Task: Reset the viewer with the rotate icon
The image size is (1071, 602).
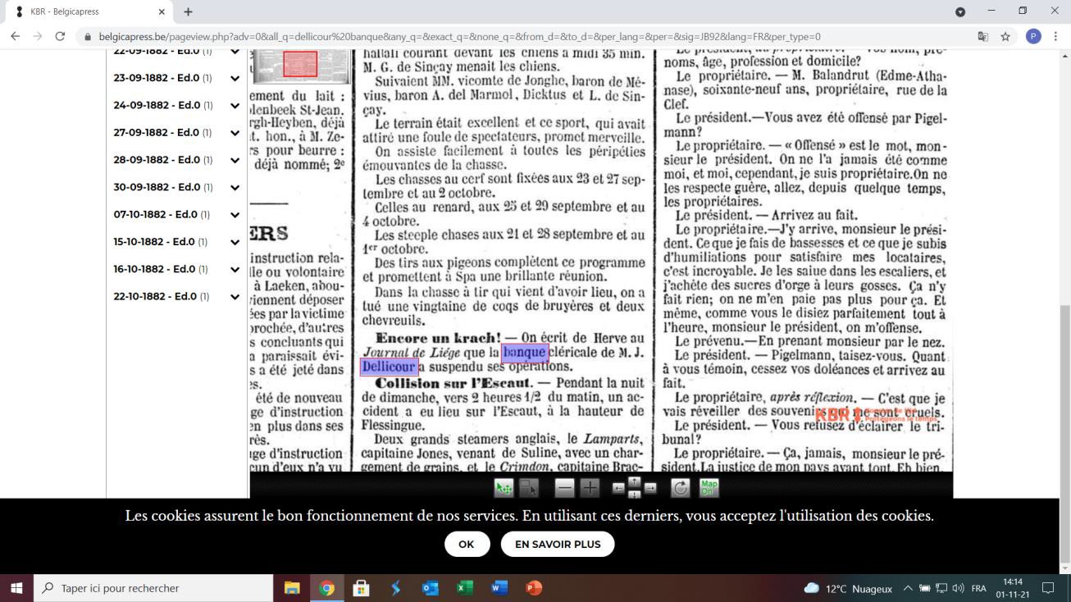Action: click(x=680, y=488)
